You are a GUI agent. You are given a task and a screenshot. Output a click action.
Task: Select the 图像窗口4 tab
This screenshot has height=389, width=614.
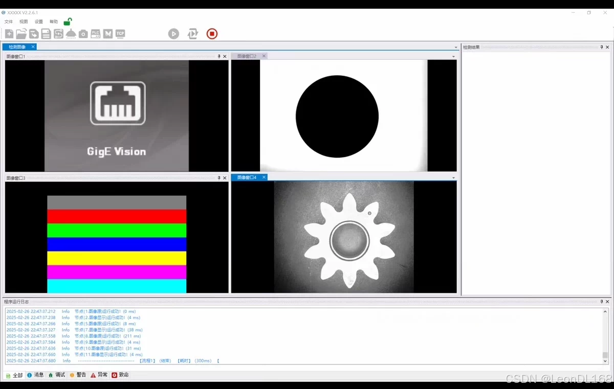(x=247, y=177)
